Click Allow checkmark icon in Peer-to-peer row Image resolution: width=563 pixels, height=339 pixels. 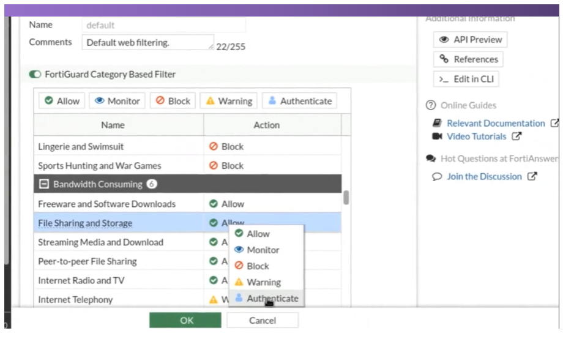click(x=214, y=261)
